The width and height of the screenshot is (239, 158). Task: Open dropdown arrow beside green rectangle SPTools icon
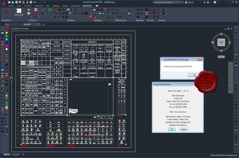point(52,10)
